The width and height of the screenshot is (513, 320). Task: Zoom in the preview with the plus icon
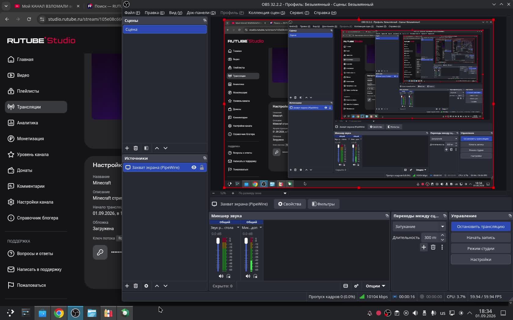pyautogui.click(x=233, y=193)
